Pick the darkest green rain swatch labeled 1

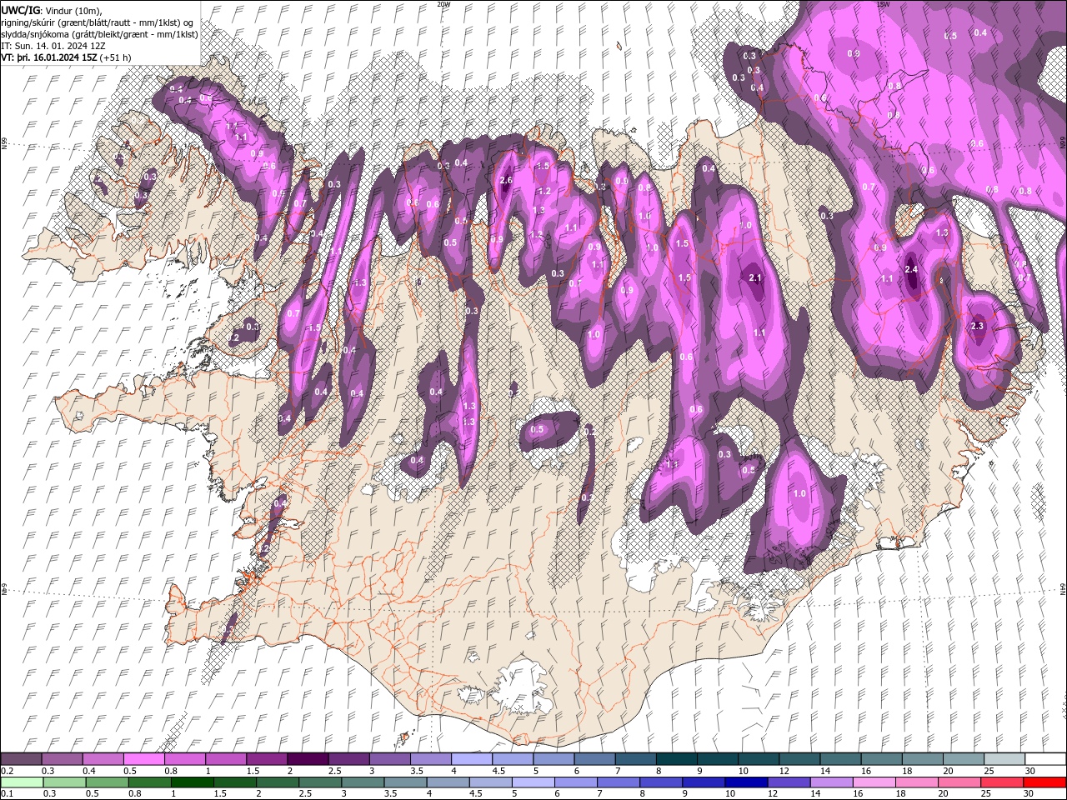pyautogui.click(x=191, y=782)
